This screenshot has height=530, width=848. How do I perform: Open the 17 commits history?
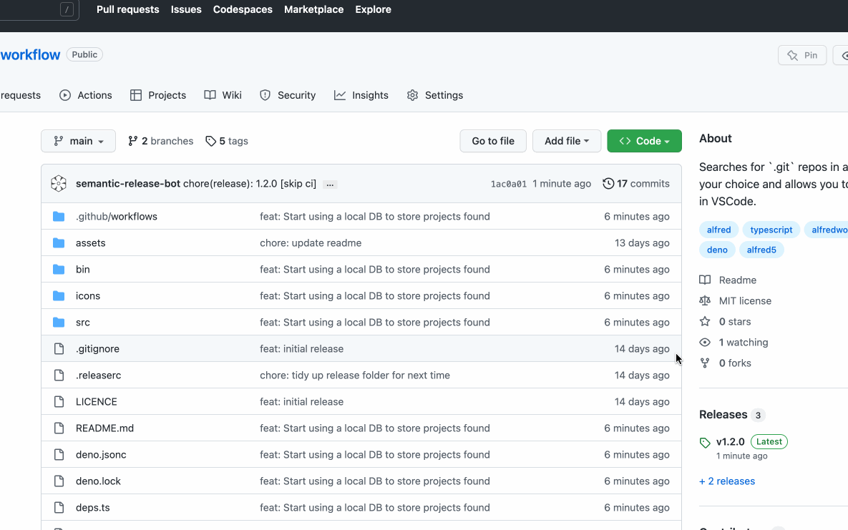click(636, 183)
